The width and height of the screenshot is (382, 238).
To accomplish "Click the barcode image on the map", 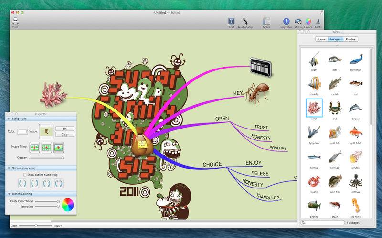I will tap(260, 67).
